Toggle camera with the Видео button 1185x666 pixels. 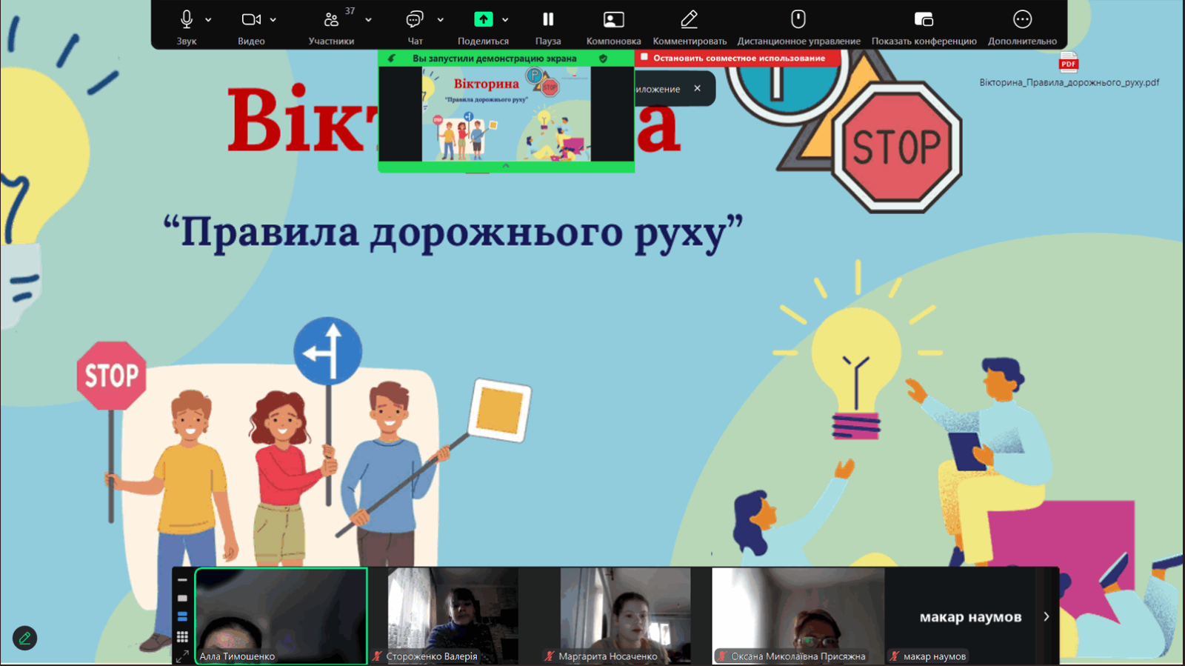point(251,20)
